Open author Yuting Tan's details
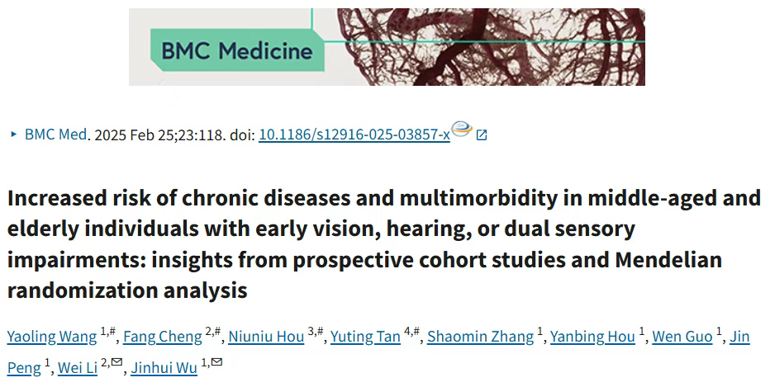 365,337
